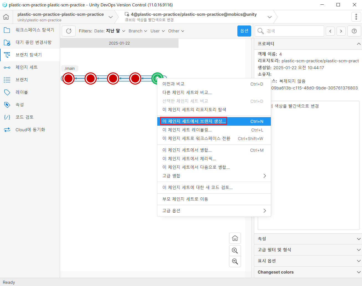This screenshot has height=286, width=362.
Task: Click the 객체 이름: 4 property line
Action: tap(270, 54)
